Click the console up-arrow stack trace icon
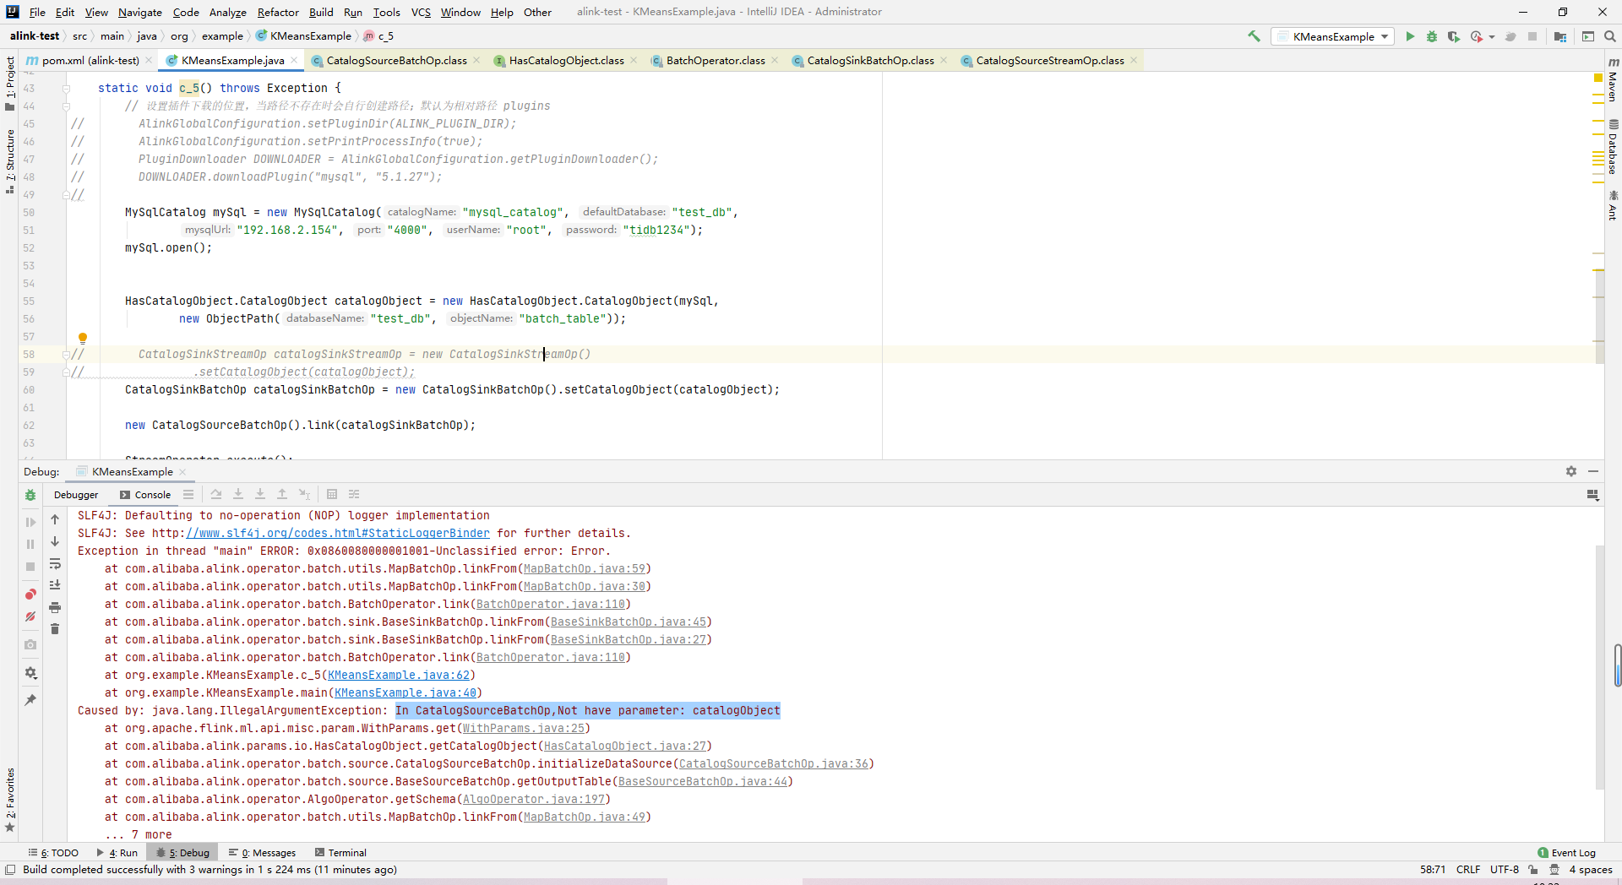This screenshot has height=885, width=1622. point(55,519)
